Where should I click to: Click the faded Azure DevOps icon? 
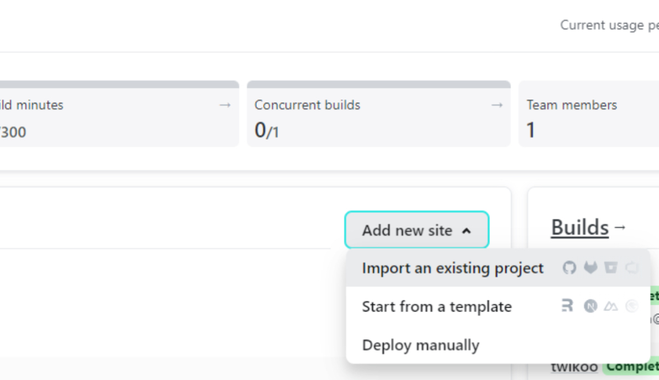coord(632,267)
